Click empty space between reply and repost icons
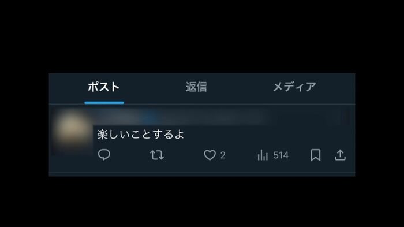Viewport: 404px width, 227px height. pos(130,155)
